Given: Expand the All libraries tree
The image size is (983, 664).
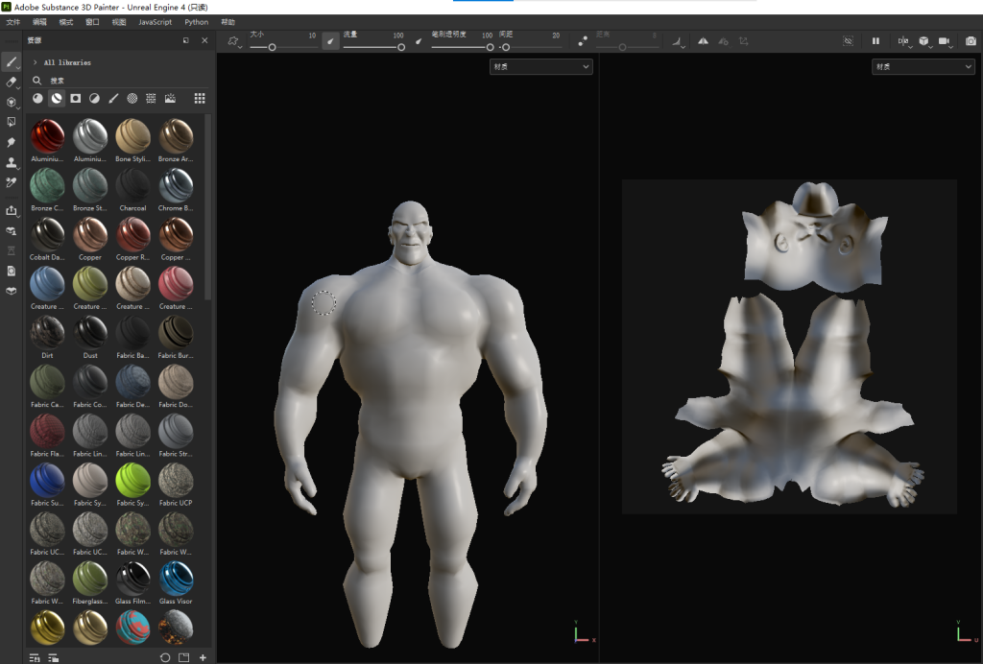Looking at the screenshot, I should 36,62.
